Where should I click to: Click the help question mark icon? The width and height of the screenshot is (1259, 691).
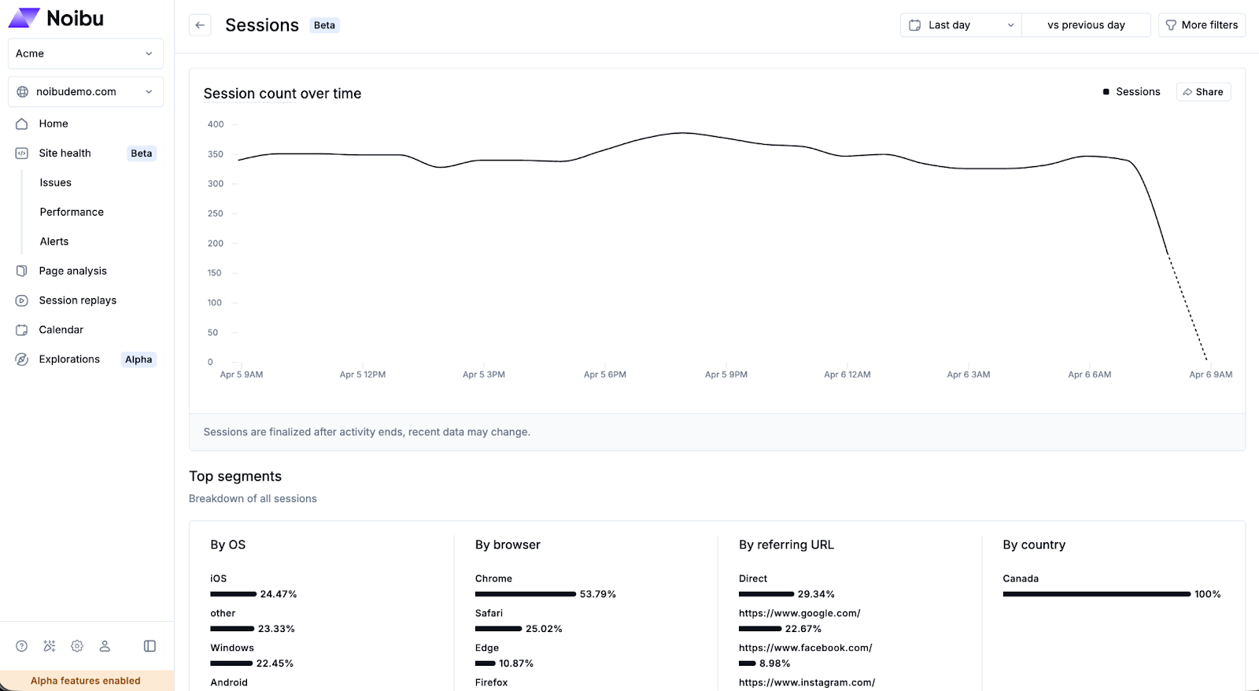[x=22, y=646]
